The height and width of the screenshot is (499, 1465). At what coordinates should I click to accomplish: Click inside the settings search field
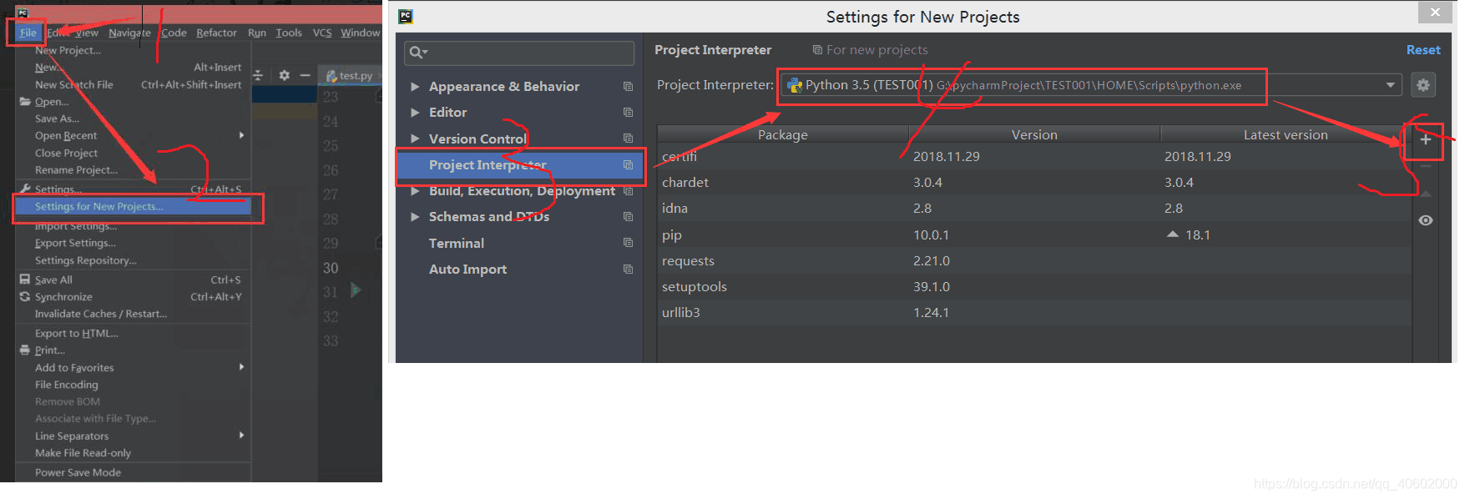[518, 53]
